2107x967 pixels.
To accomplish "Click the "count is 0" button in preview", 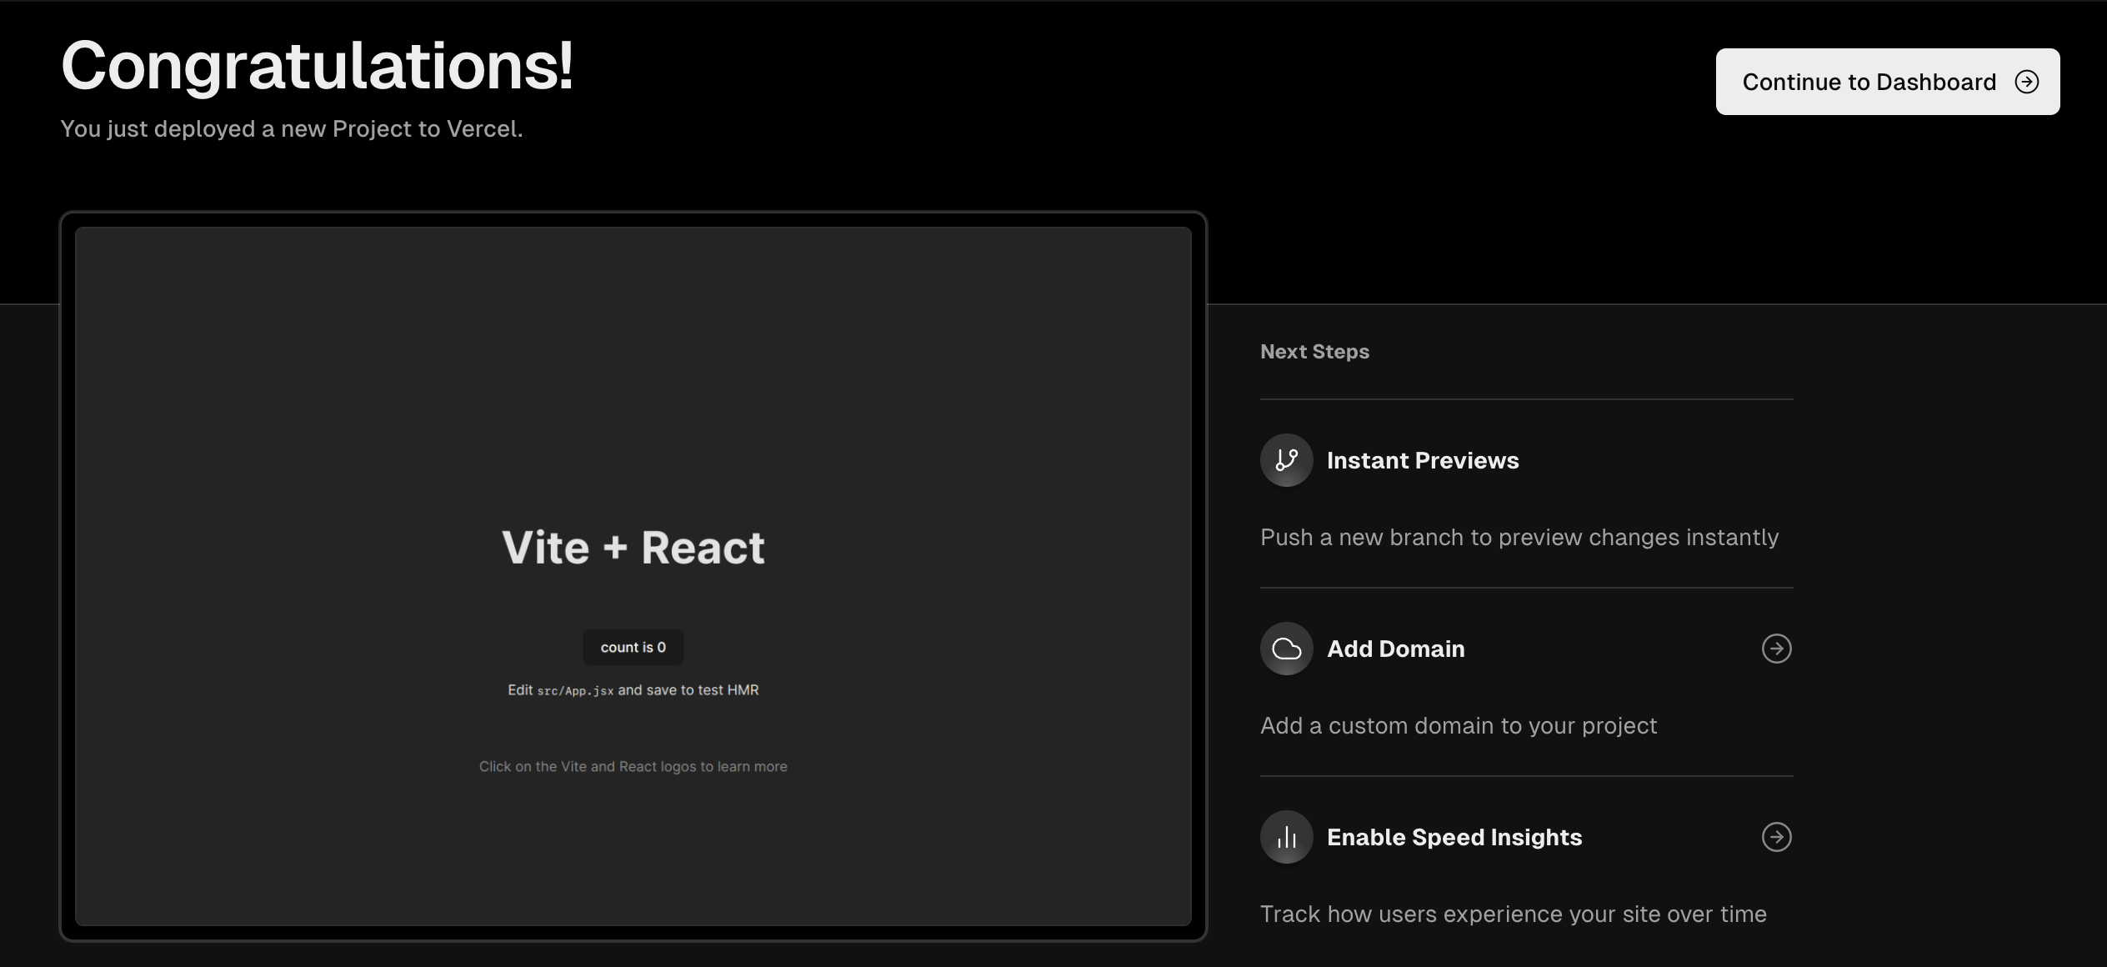I will point(633,647).
